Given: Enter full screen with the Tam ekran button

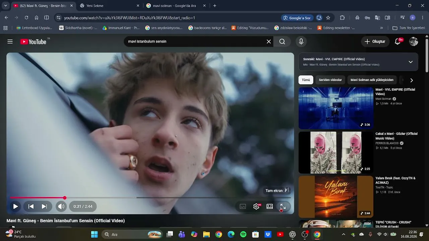Looking at the screenshot, I should coord(283,207).
